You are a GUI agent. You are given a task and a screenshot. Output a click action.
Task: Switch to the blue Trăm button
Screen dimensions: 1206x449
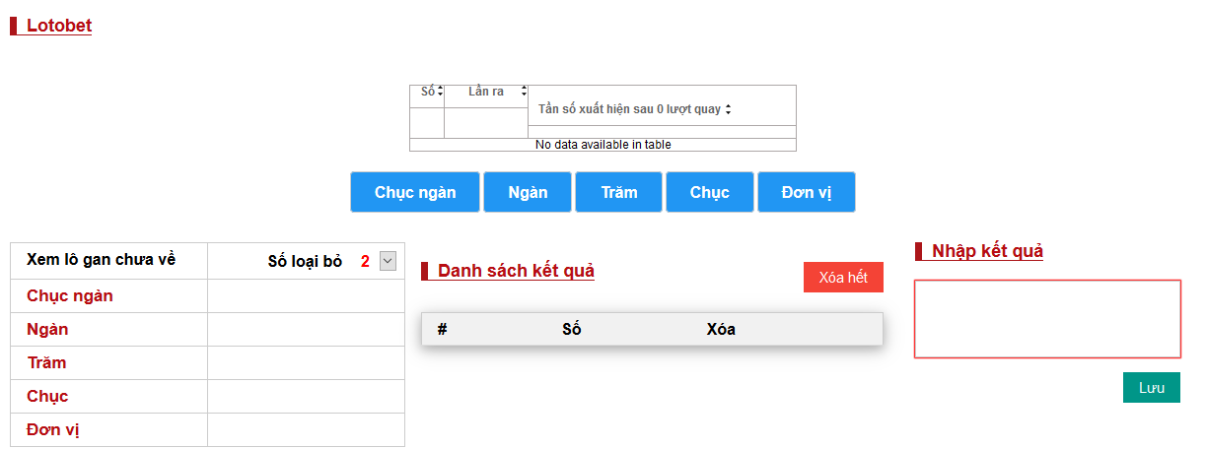coord(619,192)
